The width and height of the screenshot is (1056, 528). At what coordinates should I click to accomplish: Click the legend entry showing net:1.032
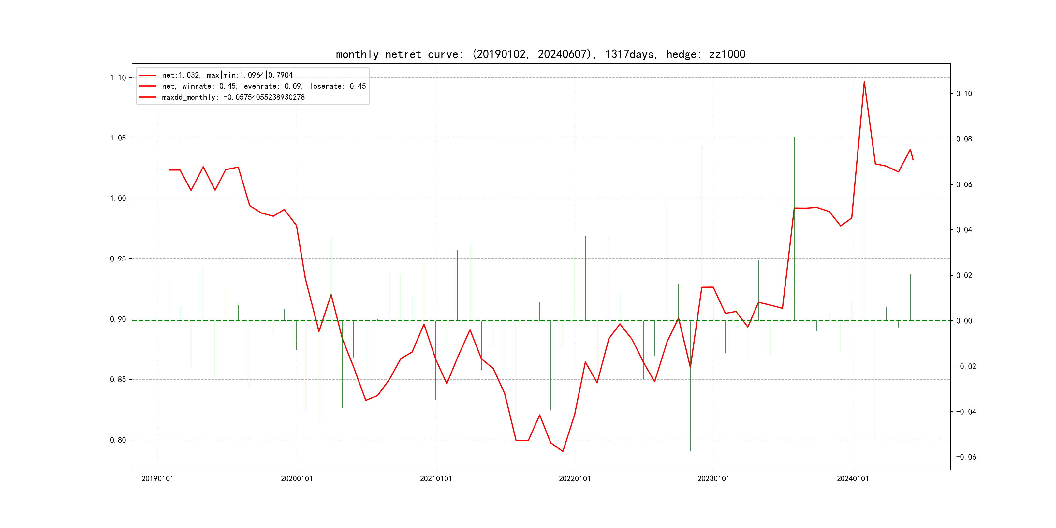click(x=227, y=75)
